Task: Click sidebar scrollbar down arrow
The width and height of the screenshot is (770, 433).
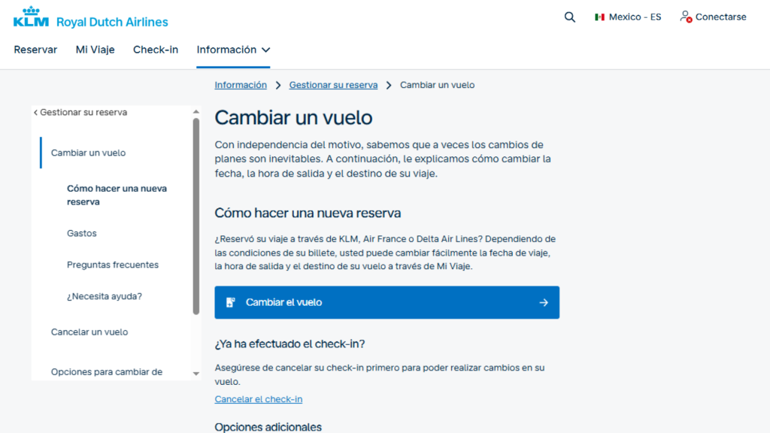Action: (196, 374)
